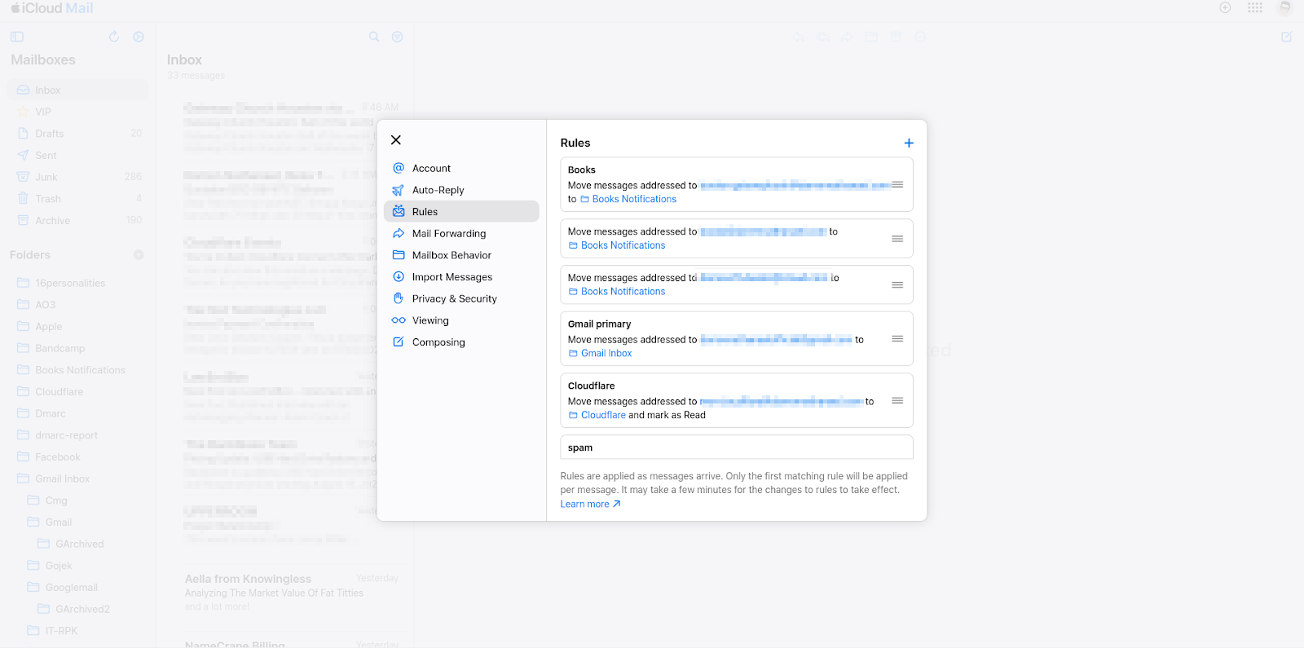The image size is (1304, 648).
Task: Open the Viewing settings section
Action: pos(430,321)
